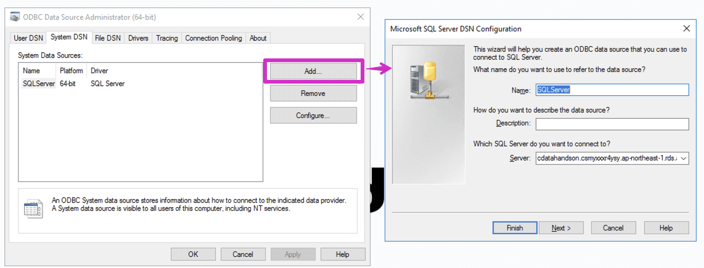Screen dimensions: 704x268
Task: Select the Drivers tab
Action: 138,38
